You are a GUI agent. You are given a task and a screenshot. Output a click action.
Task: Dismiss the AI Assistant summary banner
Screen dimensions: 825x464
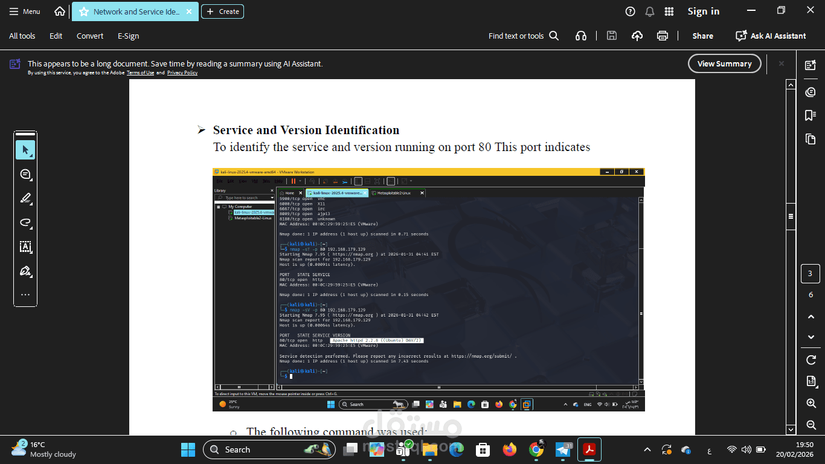[781, 63]
